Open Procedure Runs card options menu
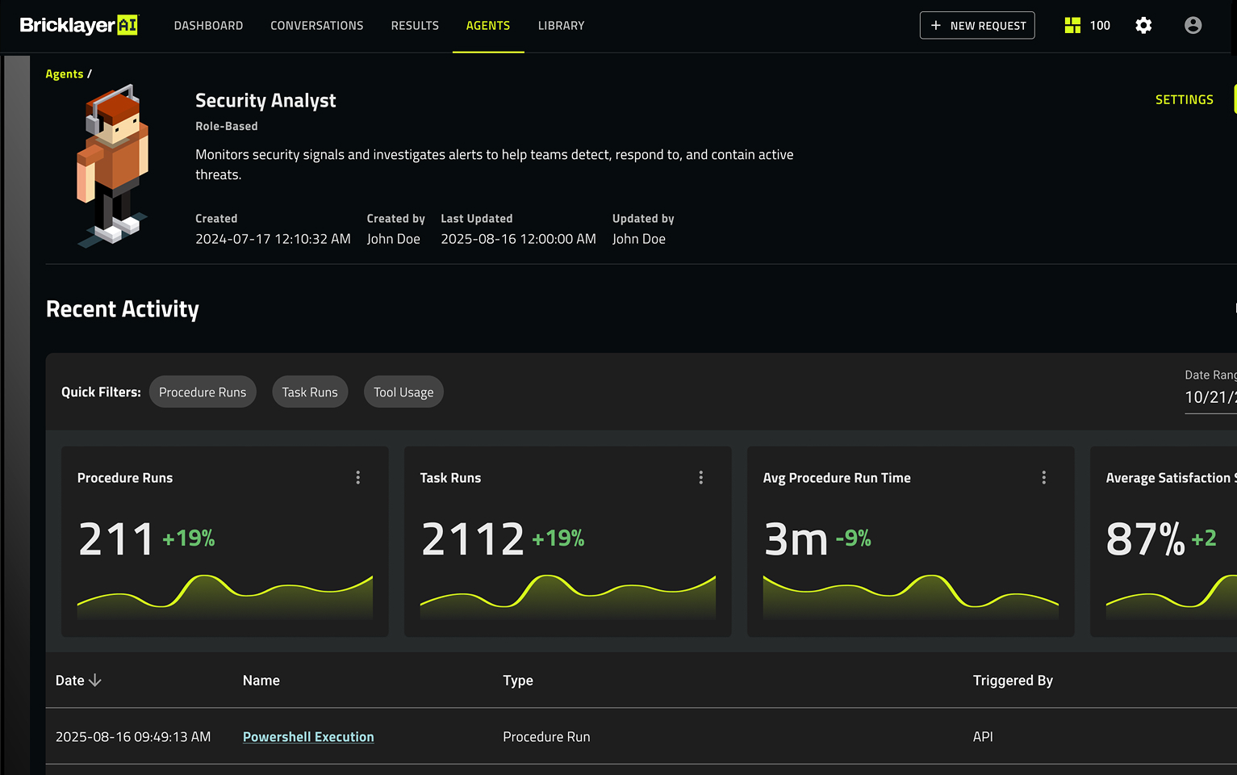 tap(358, 478)
